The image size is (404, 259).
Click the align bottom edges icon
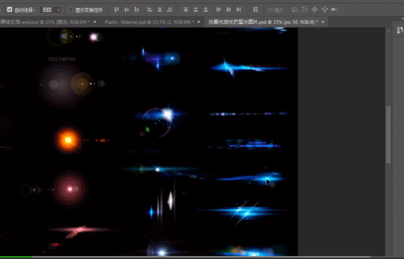point(136,10)
